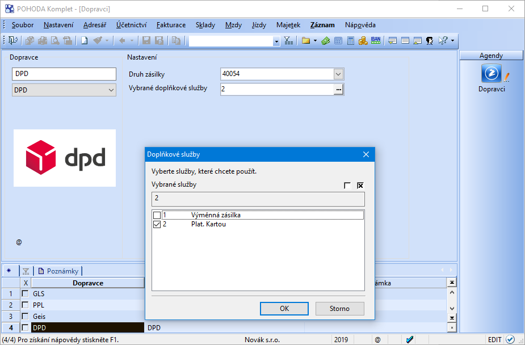Click the toolbar search input field

[231, 41]
